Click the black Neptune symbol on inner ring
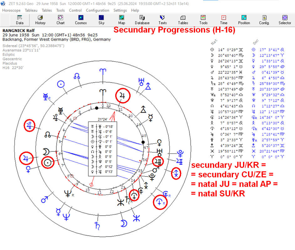The width and height of the screenshot is (295, 250). (x=68, y=193)
